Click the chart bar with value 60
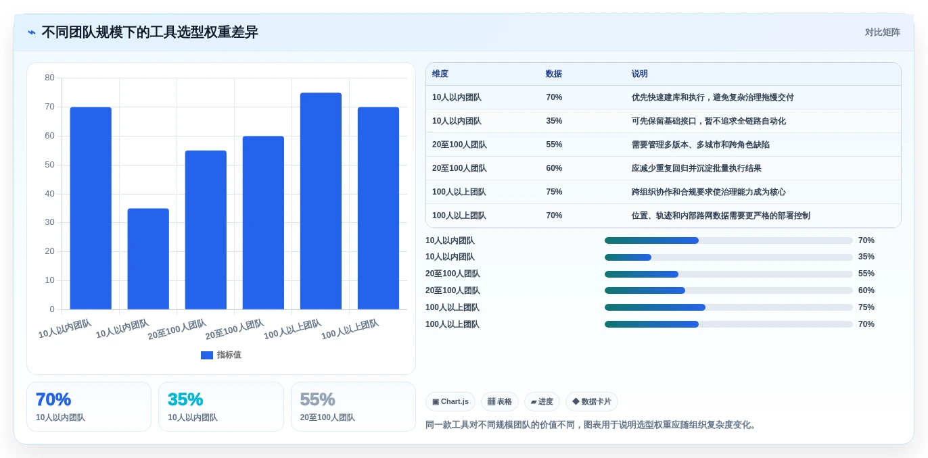Image resolution: width=928 pixels, height=458 pixels. tap(263, 223)
